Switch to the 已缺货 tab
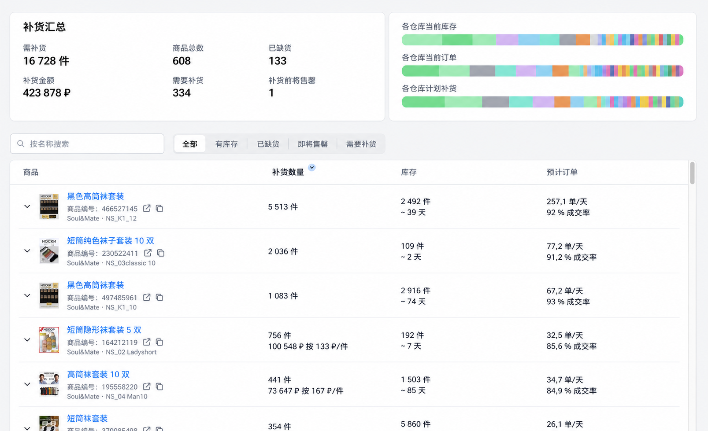Image resolution: width=708 pixels, height=431 pixels. tap(268, 144)
